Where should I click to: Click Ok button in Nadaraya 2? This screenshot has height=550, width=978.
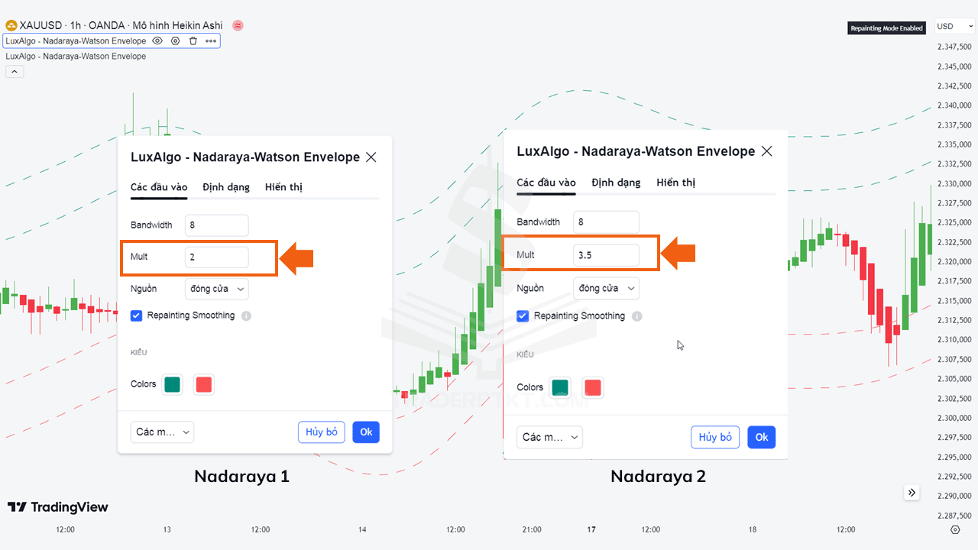(762, 437)
